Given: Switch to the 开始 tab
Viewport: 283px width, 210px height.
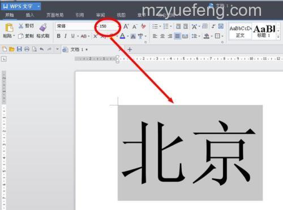Looking at the screenshot, I should pyautogui.click(x=9, y=15).
